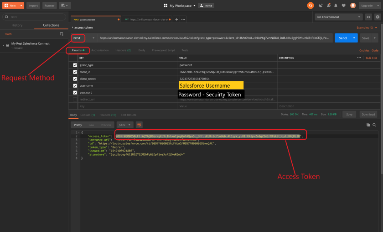Viewport: 383px width, 232px height.
Task: Click the client_secret value 3274372736594750854
Action: tap(194, 79)
